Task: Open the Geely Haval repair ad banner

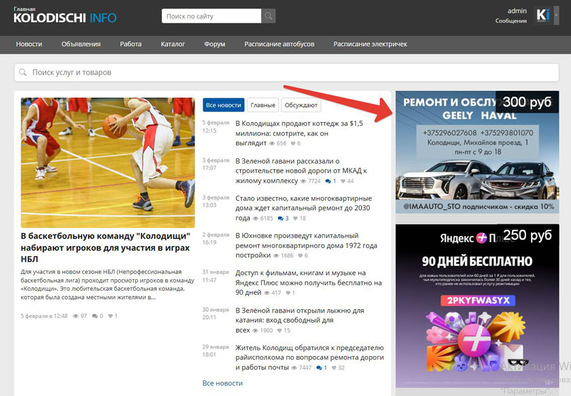Action: coord(477,153)
